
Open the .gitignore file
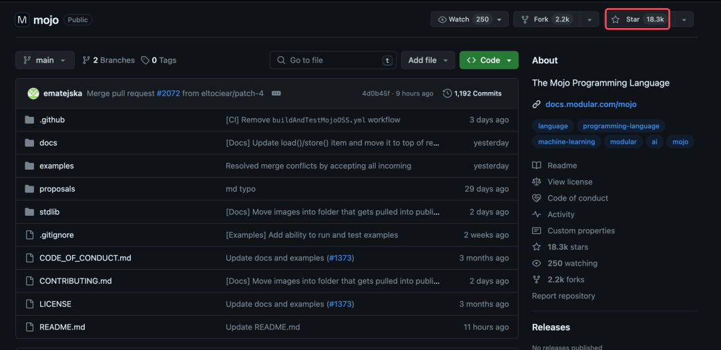pyautogui.click(x=57, y=235)
